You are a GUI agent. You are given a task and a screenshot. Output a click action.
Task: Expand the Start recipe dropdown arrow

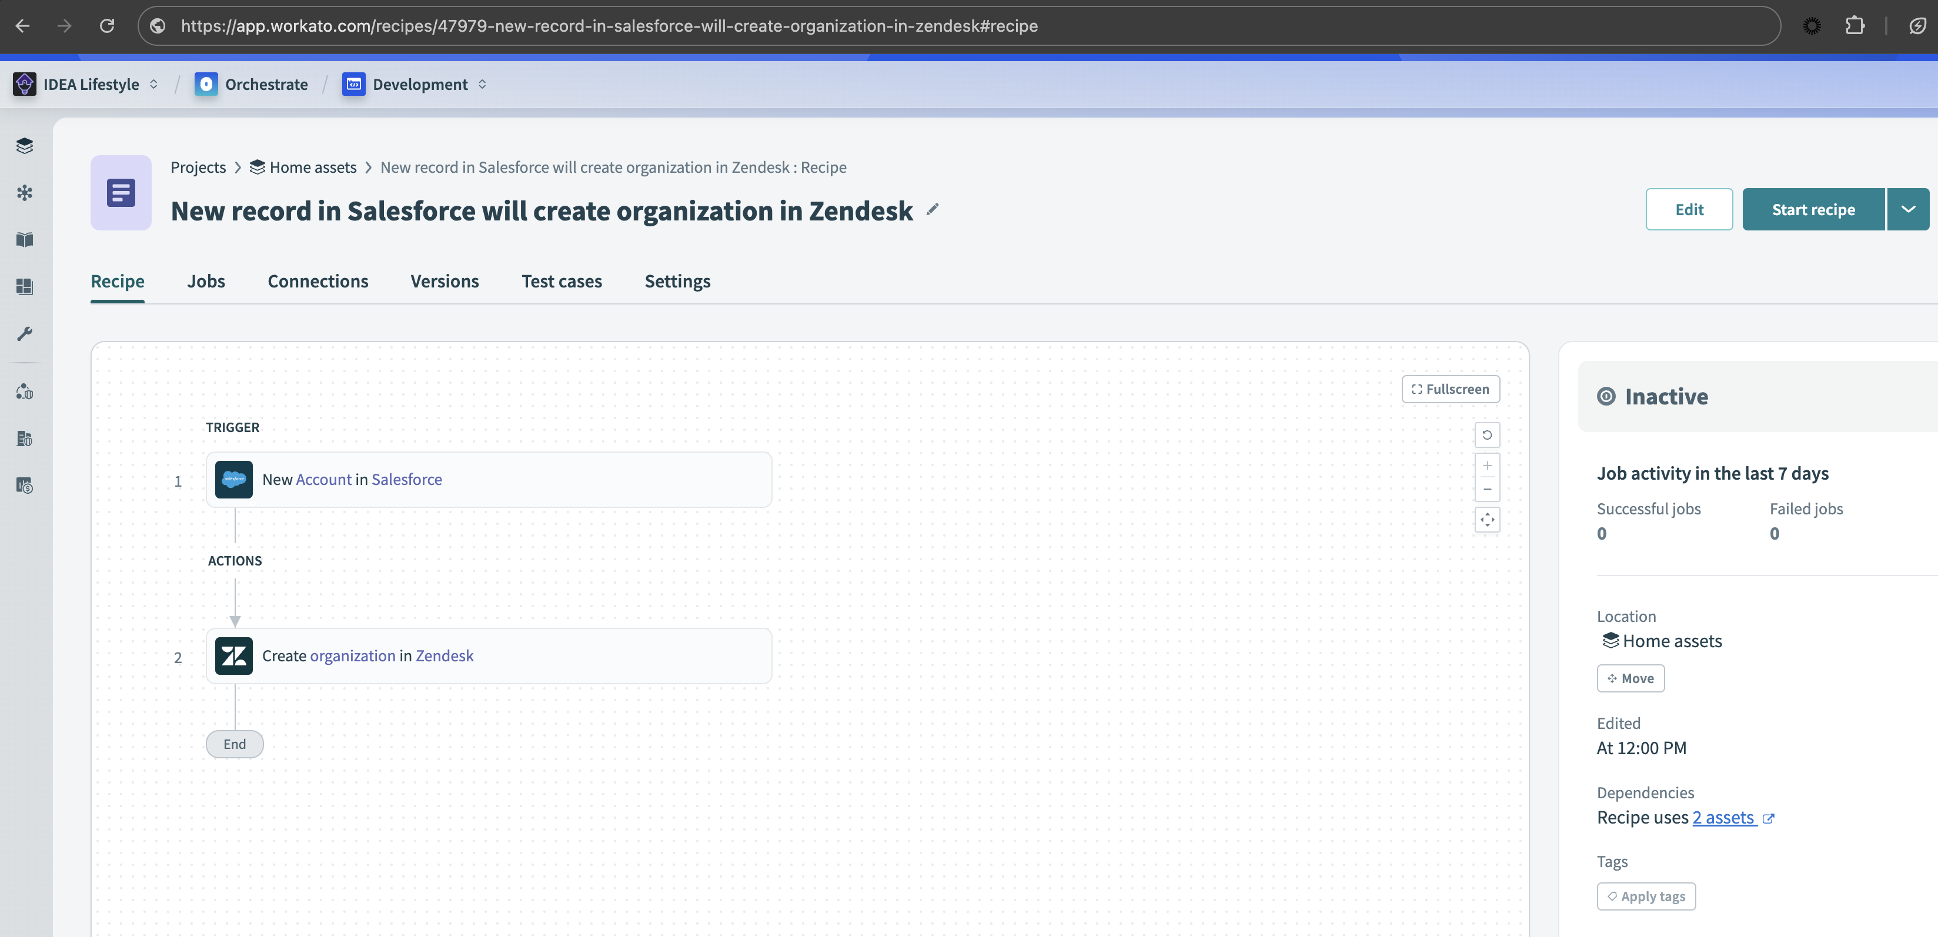click(1908, 209)
